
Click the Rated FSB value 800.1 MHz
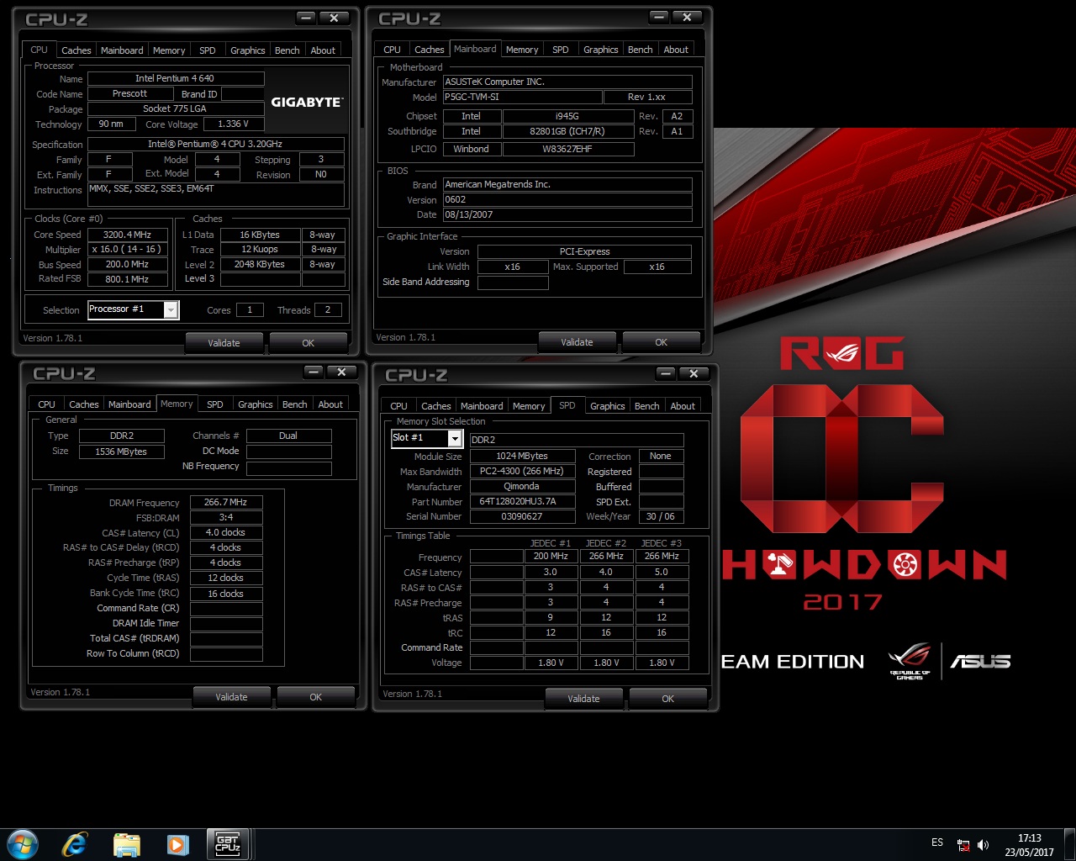tap(128, 279)
